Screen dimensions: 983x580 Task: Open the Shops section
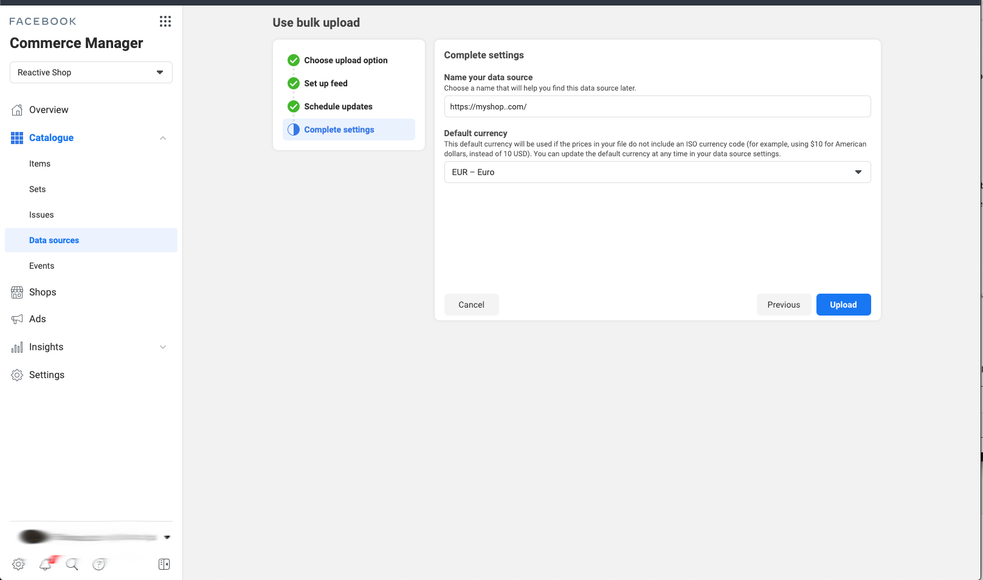pos(43,292)
